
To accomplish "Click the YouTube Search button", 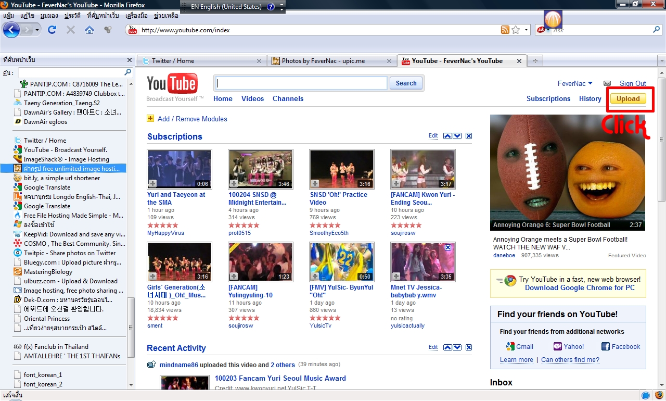I will (x=406, y=83).
